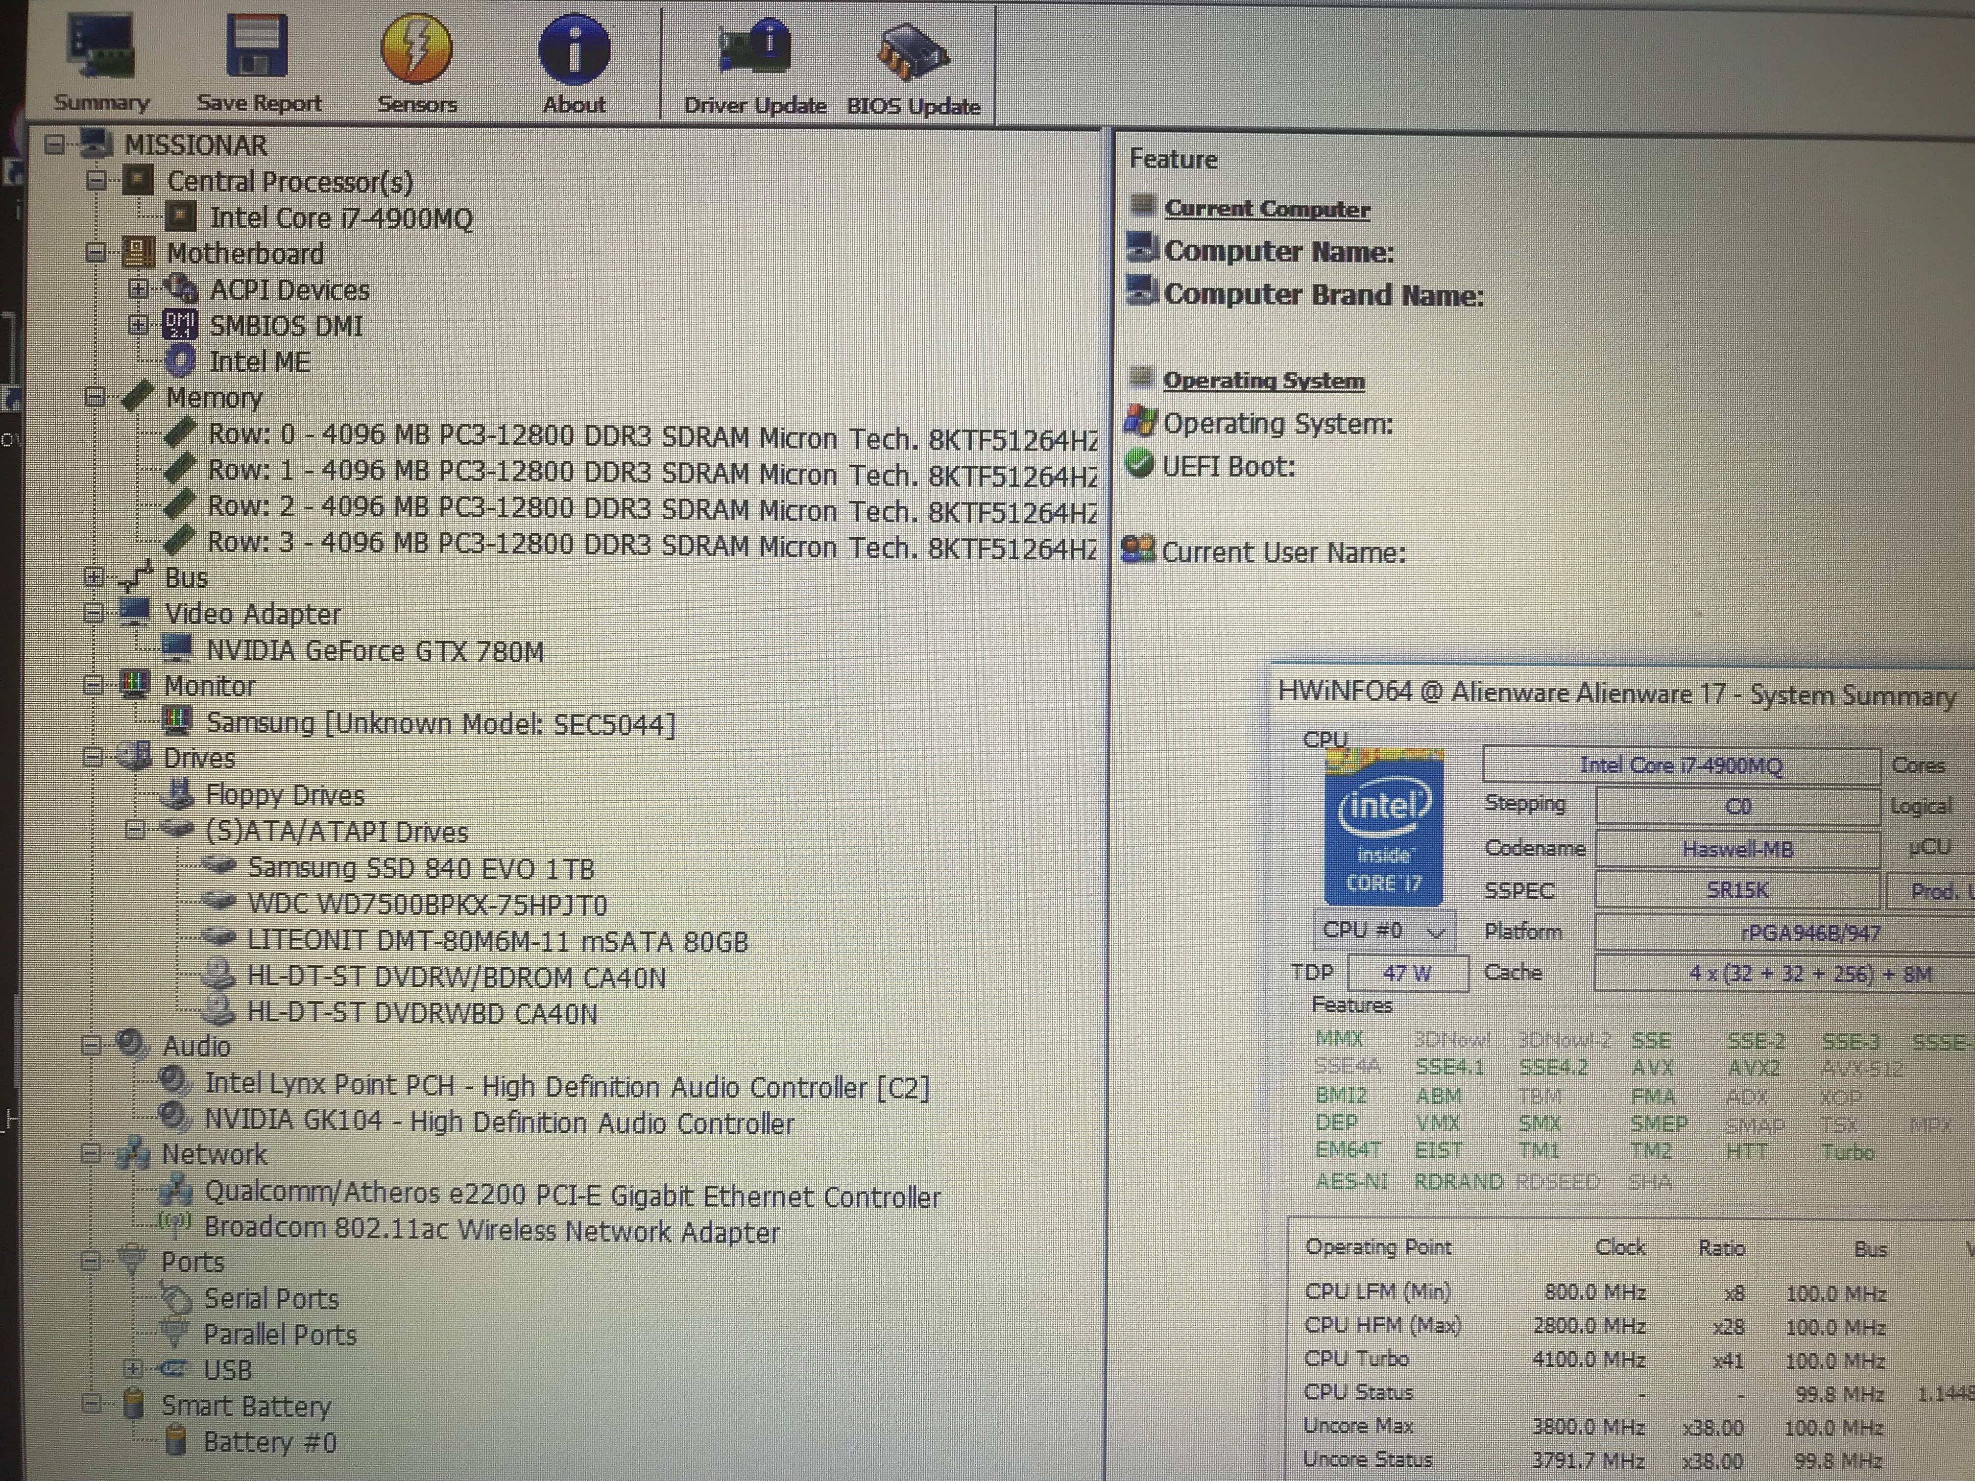Click the Intel Core i7 logo
This screenshot has width=1975, height=1481.
point(1383,827)
